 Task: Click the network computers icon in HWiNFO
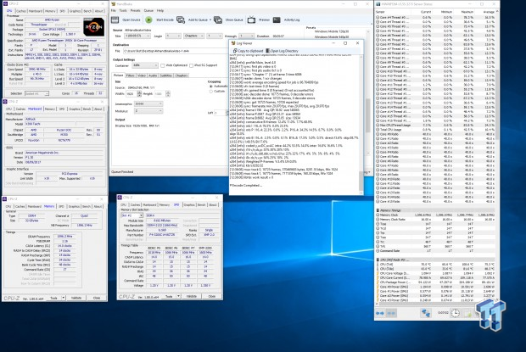coord(426,313)
